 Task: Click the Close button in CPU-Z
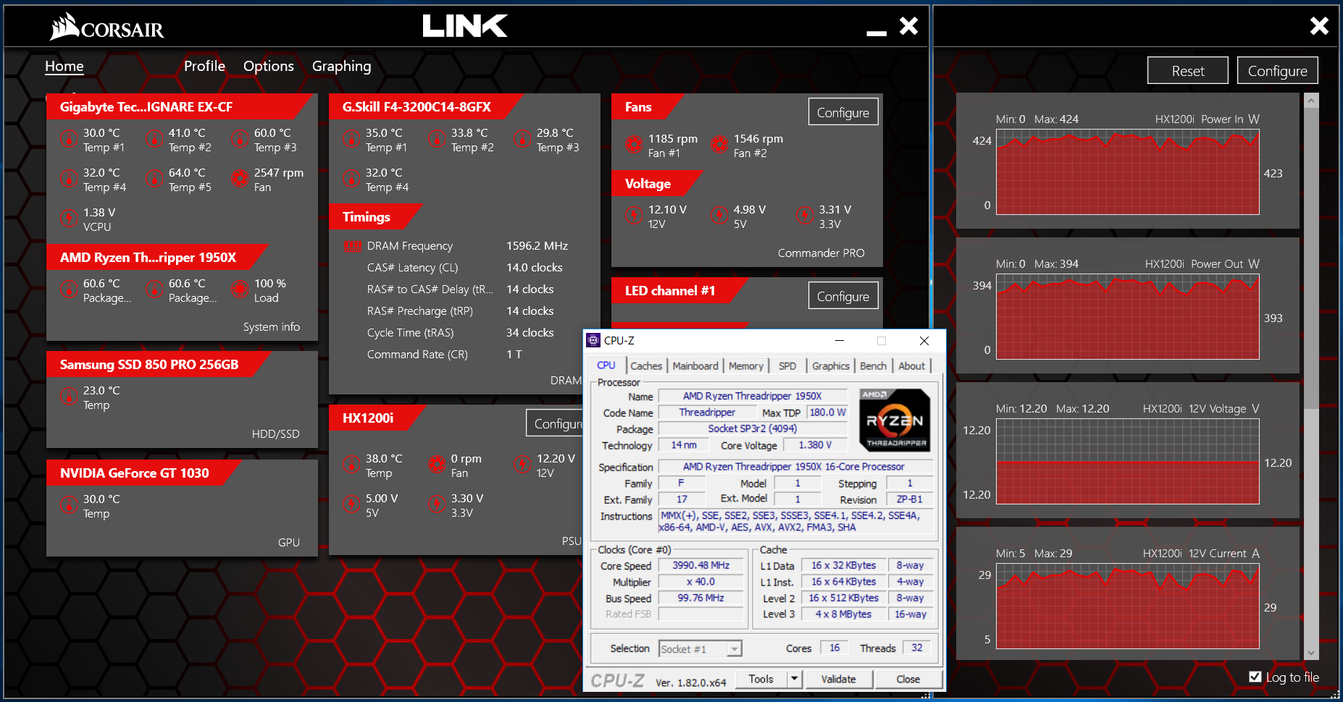pos(908,679)
